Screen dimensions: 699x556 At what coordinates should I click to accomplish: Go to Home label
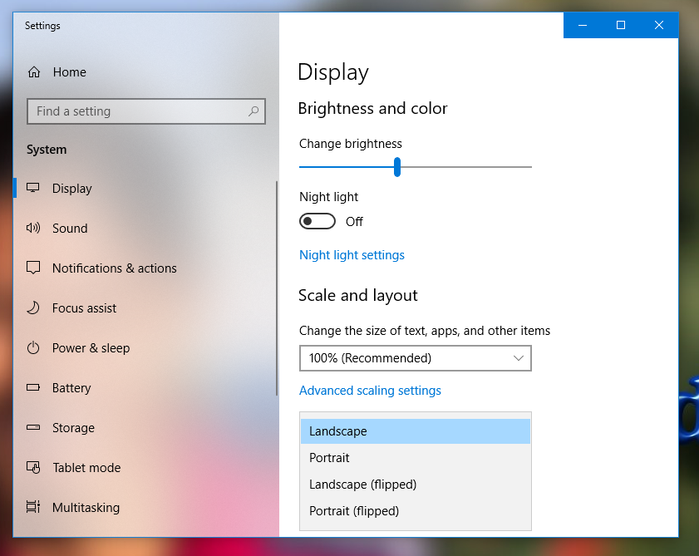click(x=70, y=71)
